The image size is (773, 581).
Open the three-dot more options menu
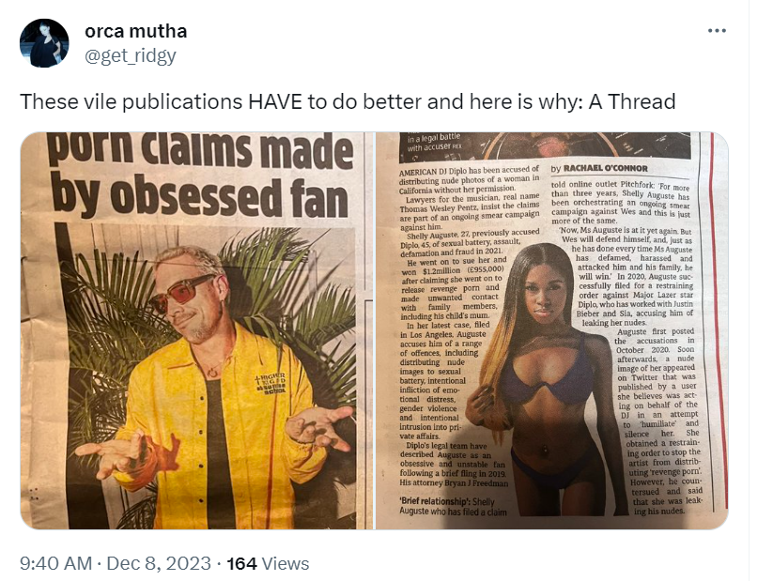(x=717, y=31)
